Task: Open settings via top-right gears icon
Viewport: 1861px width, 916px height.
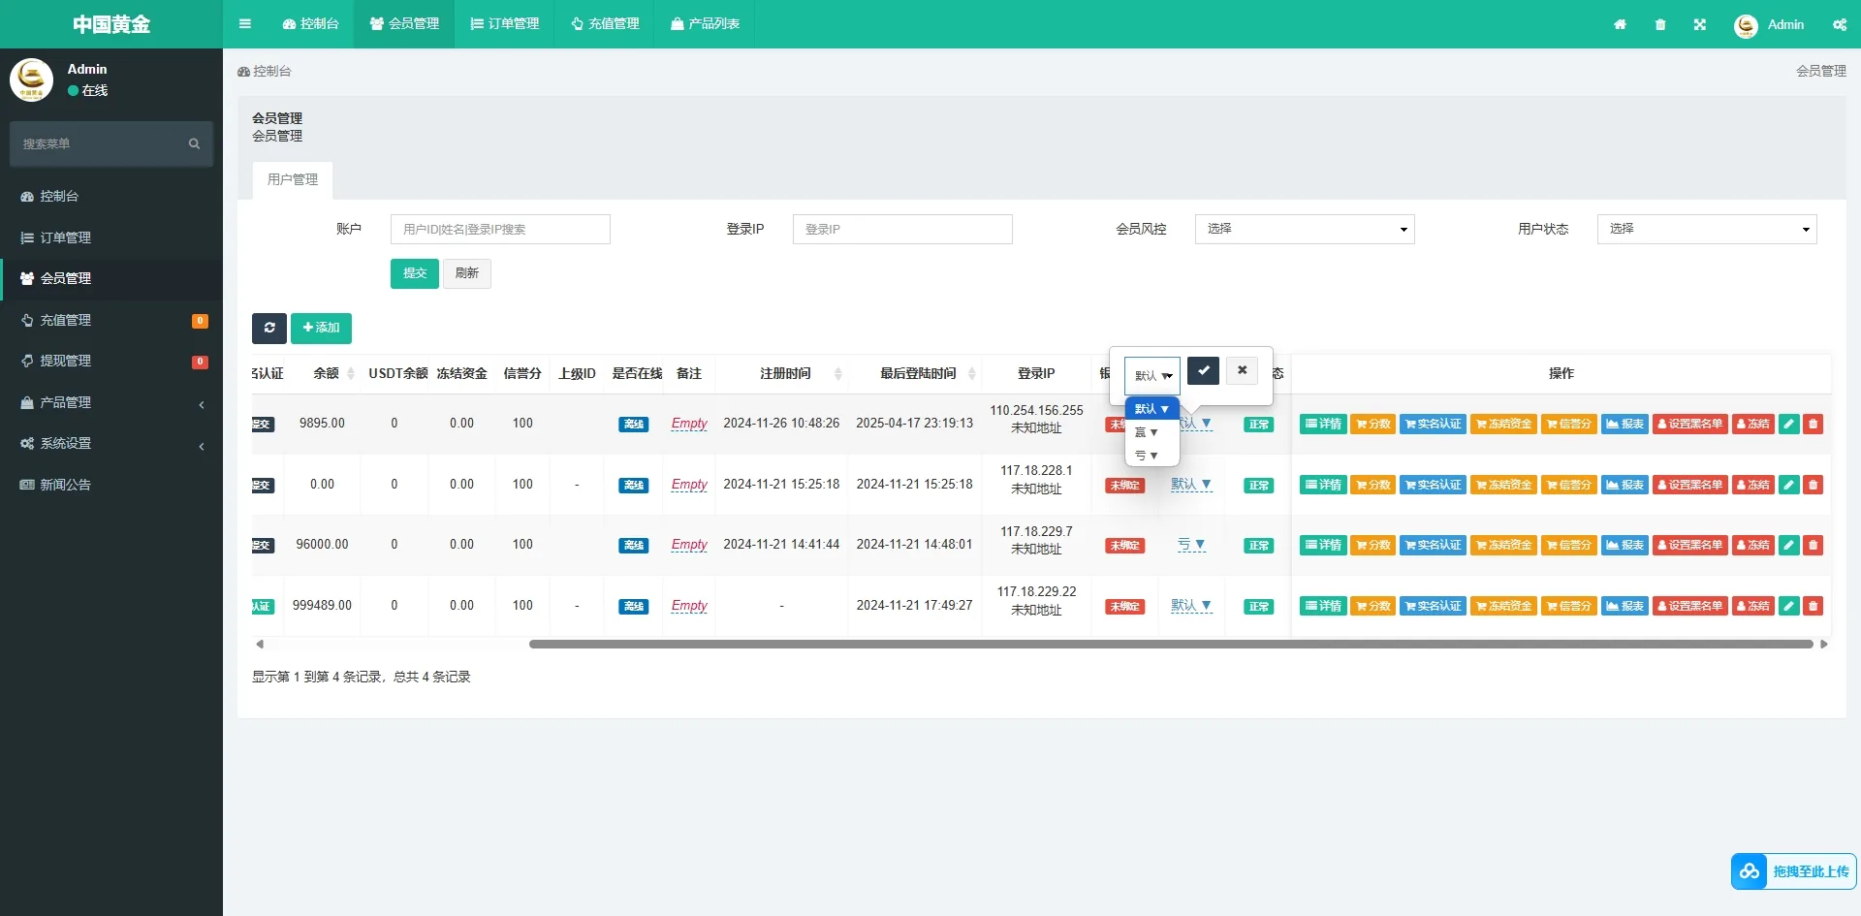Action: coord(1839,24)
